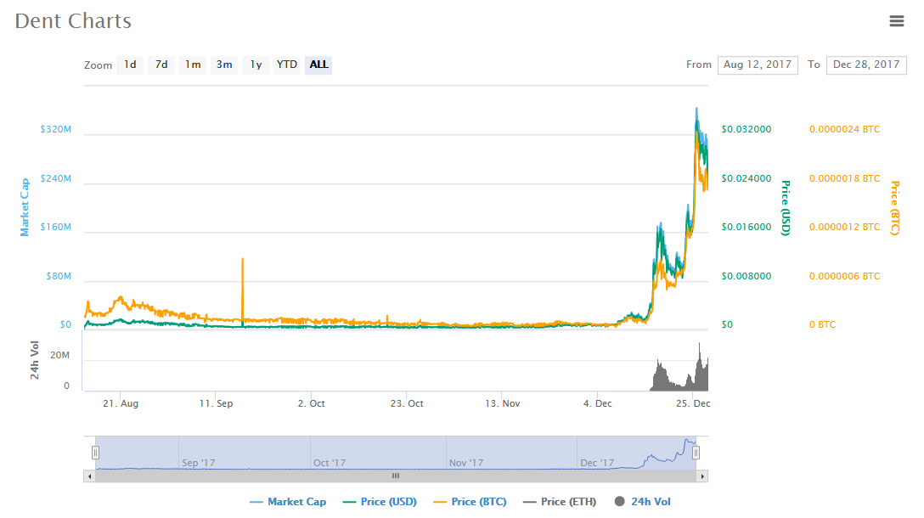Select the 7d zoom range
Viewport: 924px width, 518px height.
pos(161,65)
